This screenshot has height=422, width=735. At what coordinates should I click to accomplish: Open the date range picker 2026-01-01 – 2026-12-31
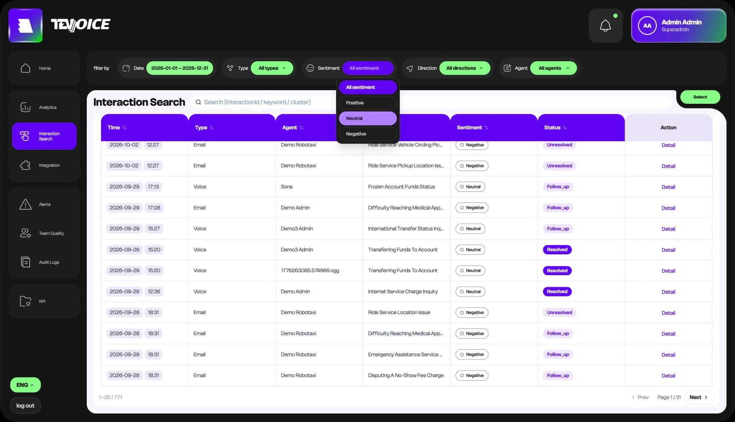(x=179, y=68)
